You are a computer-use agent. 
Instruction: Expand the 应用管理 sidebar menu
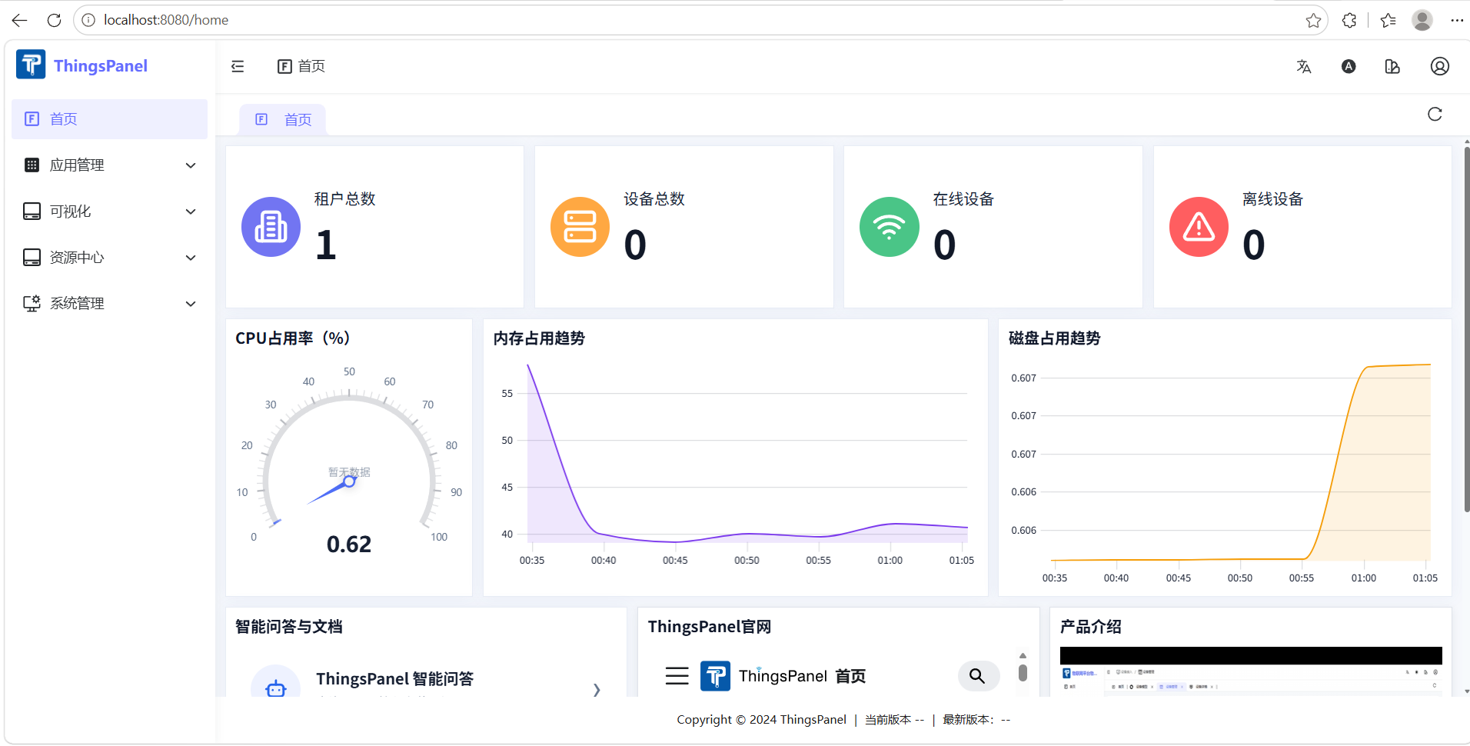pos(109,165)
